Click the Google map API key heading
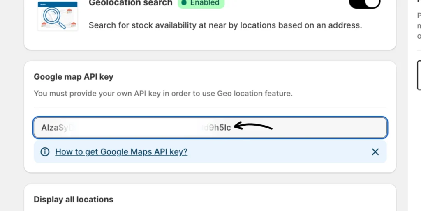 tap(74, 77)
